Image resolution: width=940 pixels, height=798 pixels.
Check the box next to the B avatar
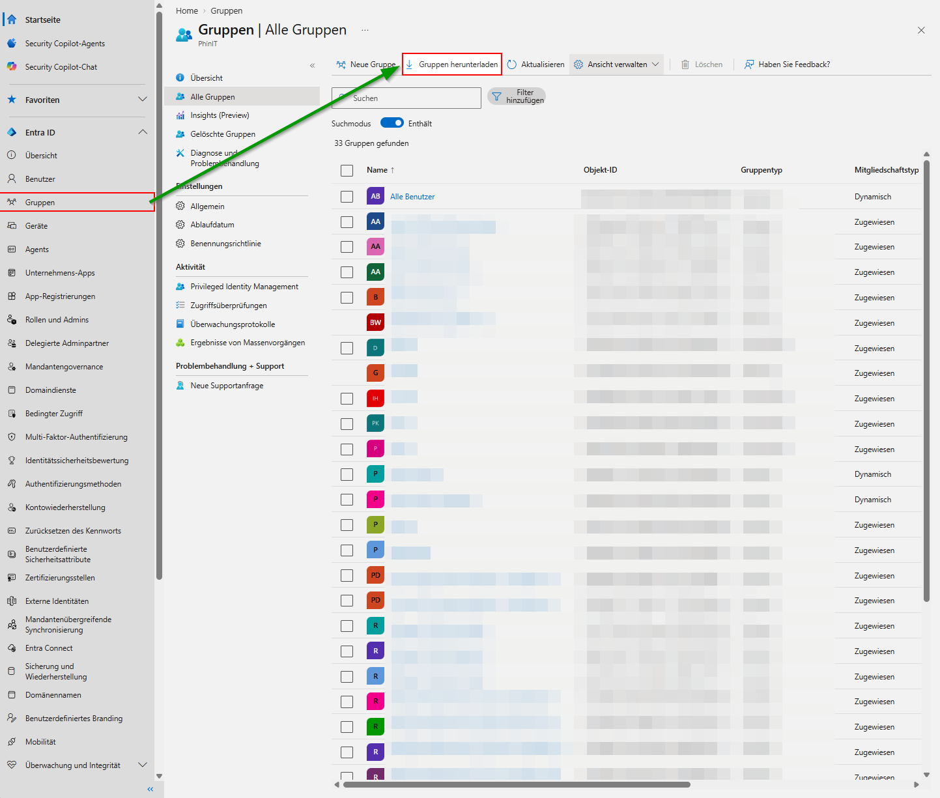point(347,298)
